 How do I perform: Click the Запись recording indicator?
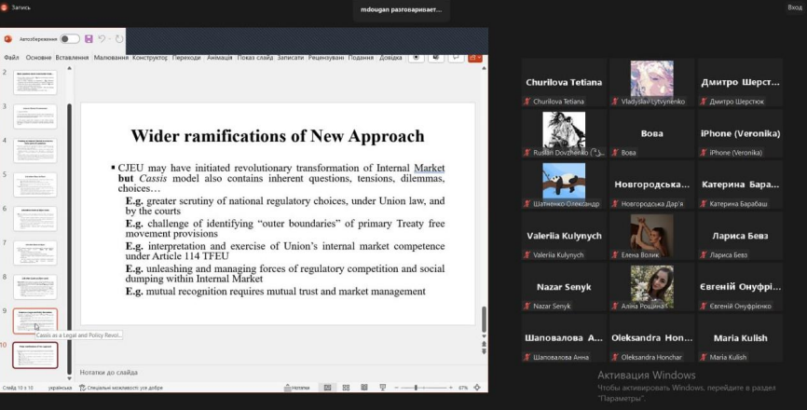click(16, 7)
